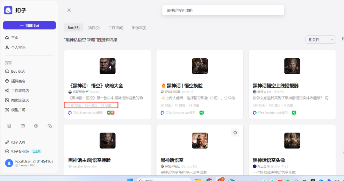
Task: Click 一件换脸成黑神话悟空头像 description
Action: 274,172
